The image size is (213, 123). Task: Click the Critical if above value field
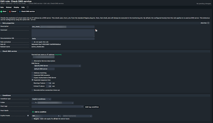(49, 86)
